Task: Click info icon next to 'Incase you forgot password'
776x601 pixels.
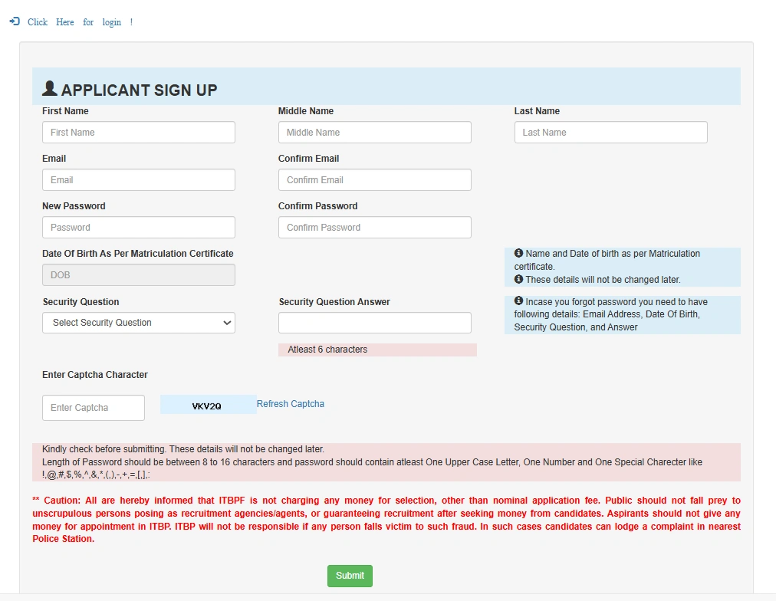Action: (518, 301)
